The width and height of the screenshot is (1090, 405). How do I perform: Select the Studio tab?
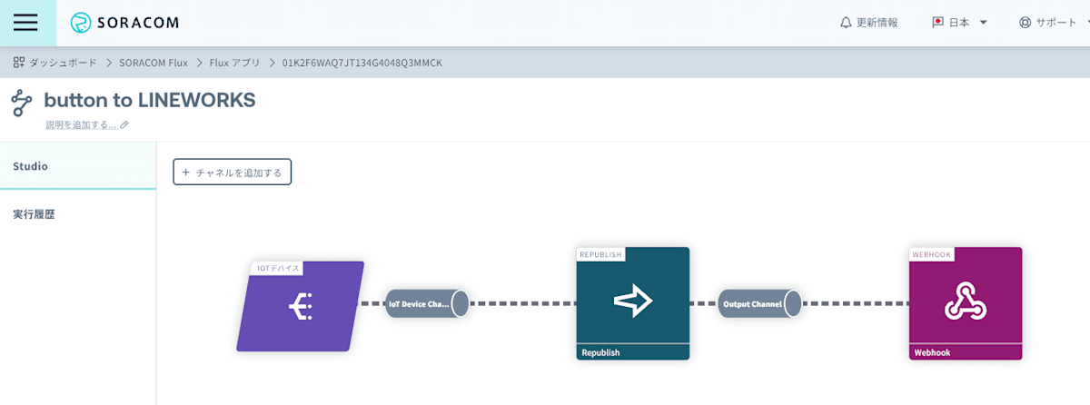pos(78,166)
